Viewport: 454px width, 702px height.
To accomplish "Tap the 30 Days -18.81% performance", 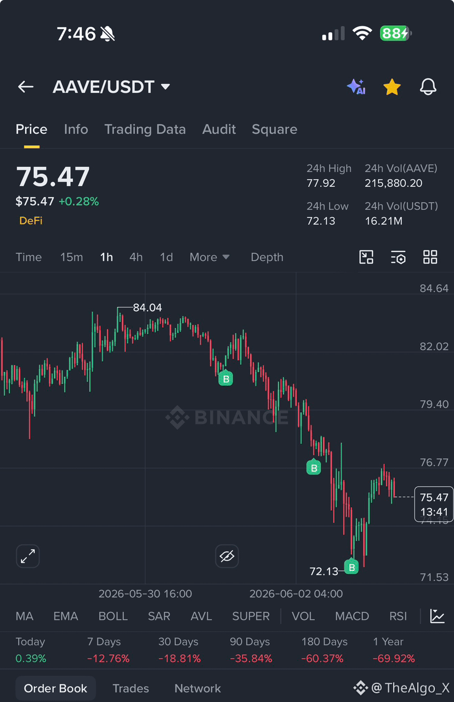I will [180, 650].
